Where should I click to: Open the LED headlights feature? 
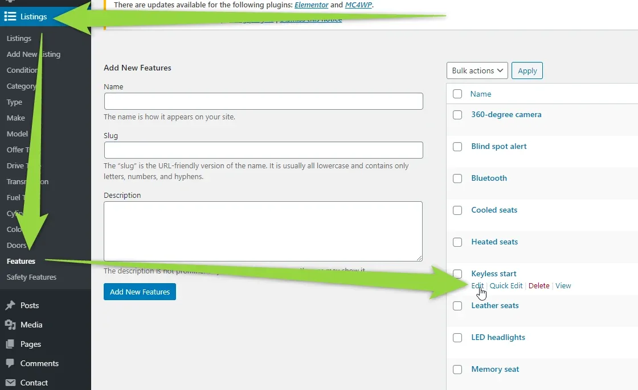click(498, 337)
